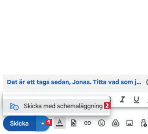Attach a file using the paperclip icon
The image size is (148, 134).
coord(74,123)
